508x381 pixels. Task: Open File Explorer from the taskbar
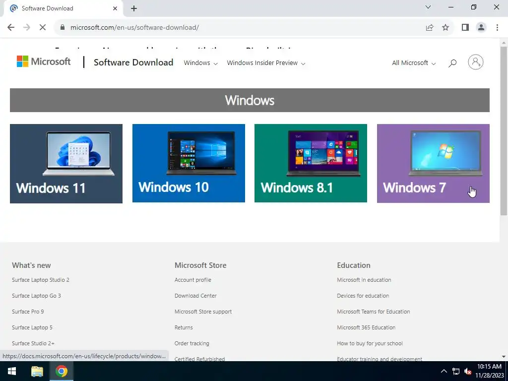(37, 371)
